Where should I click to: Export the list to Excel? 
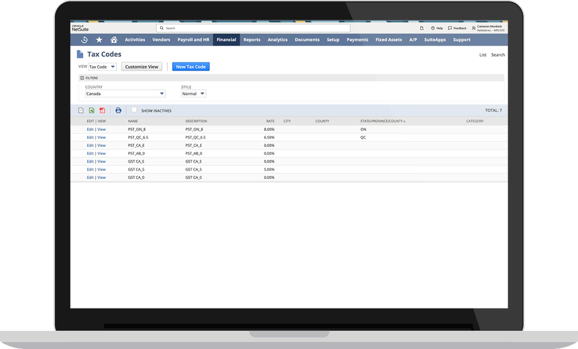coord(92,111)
